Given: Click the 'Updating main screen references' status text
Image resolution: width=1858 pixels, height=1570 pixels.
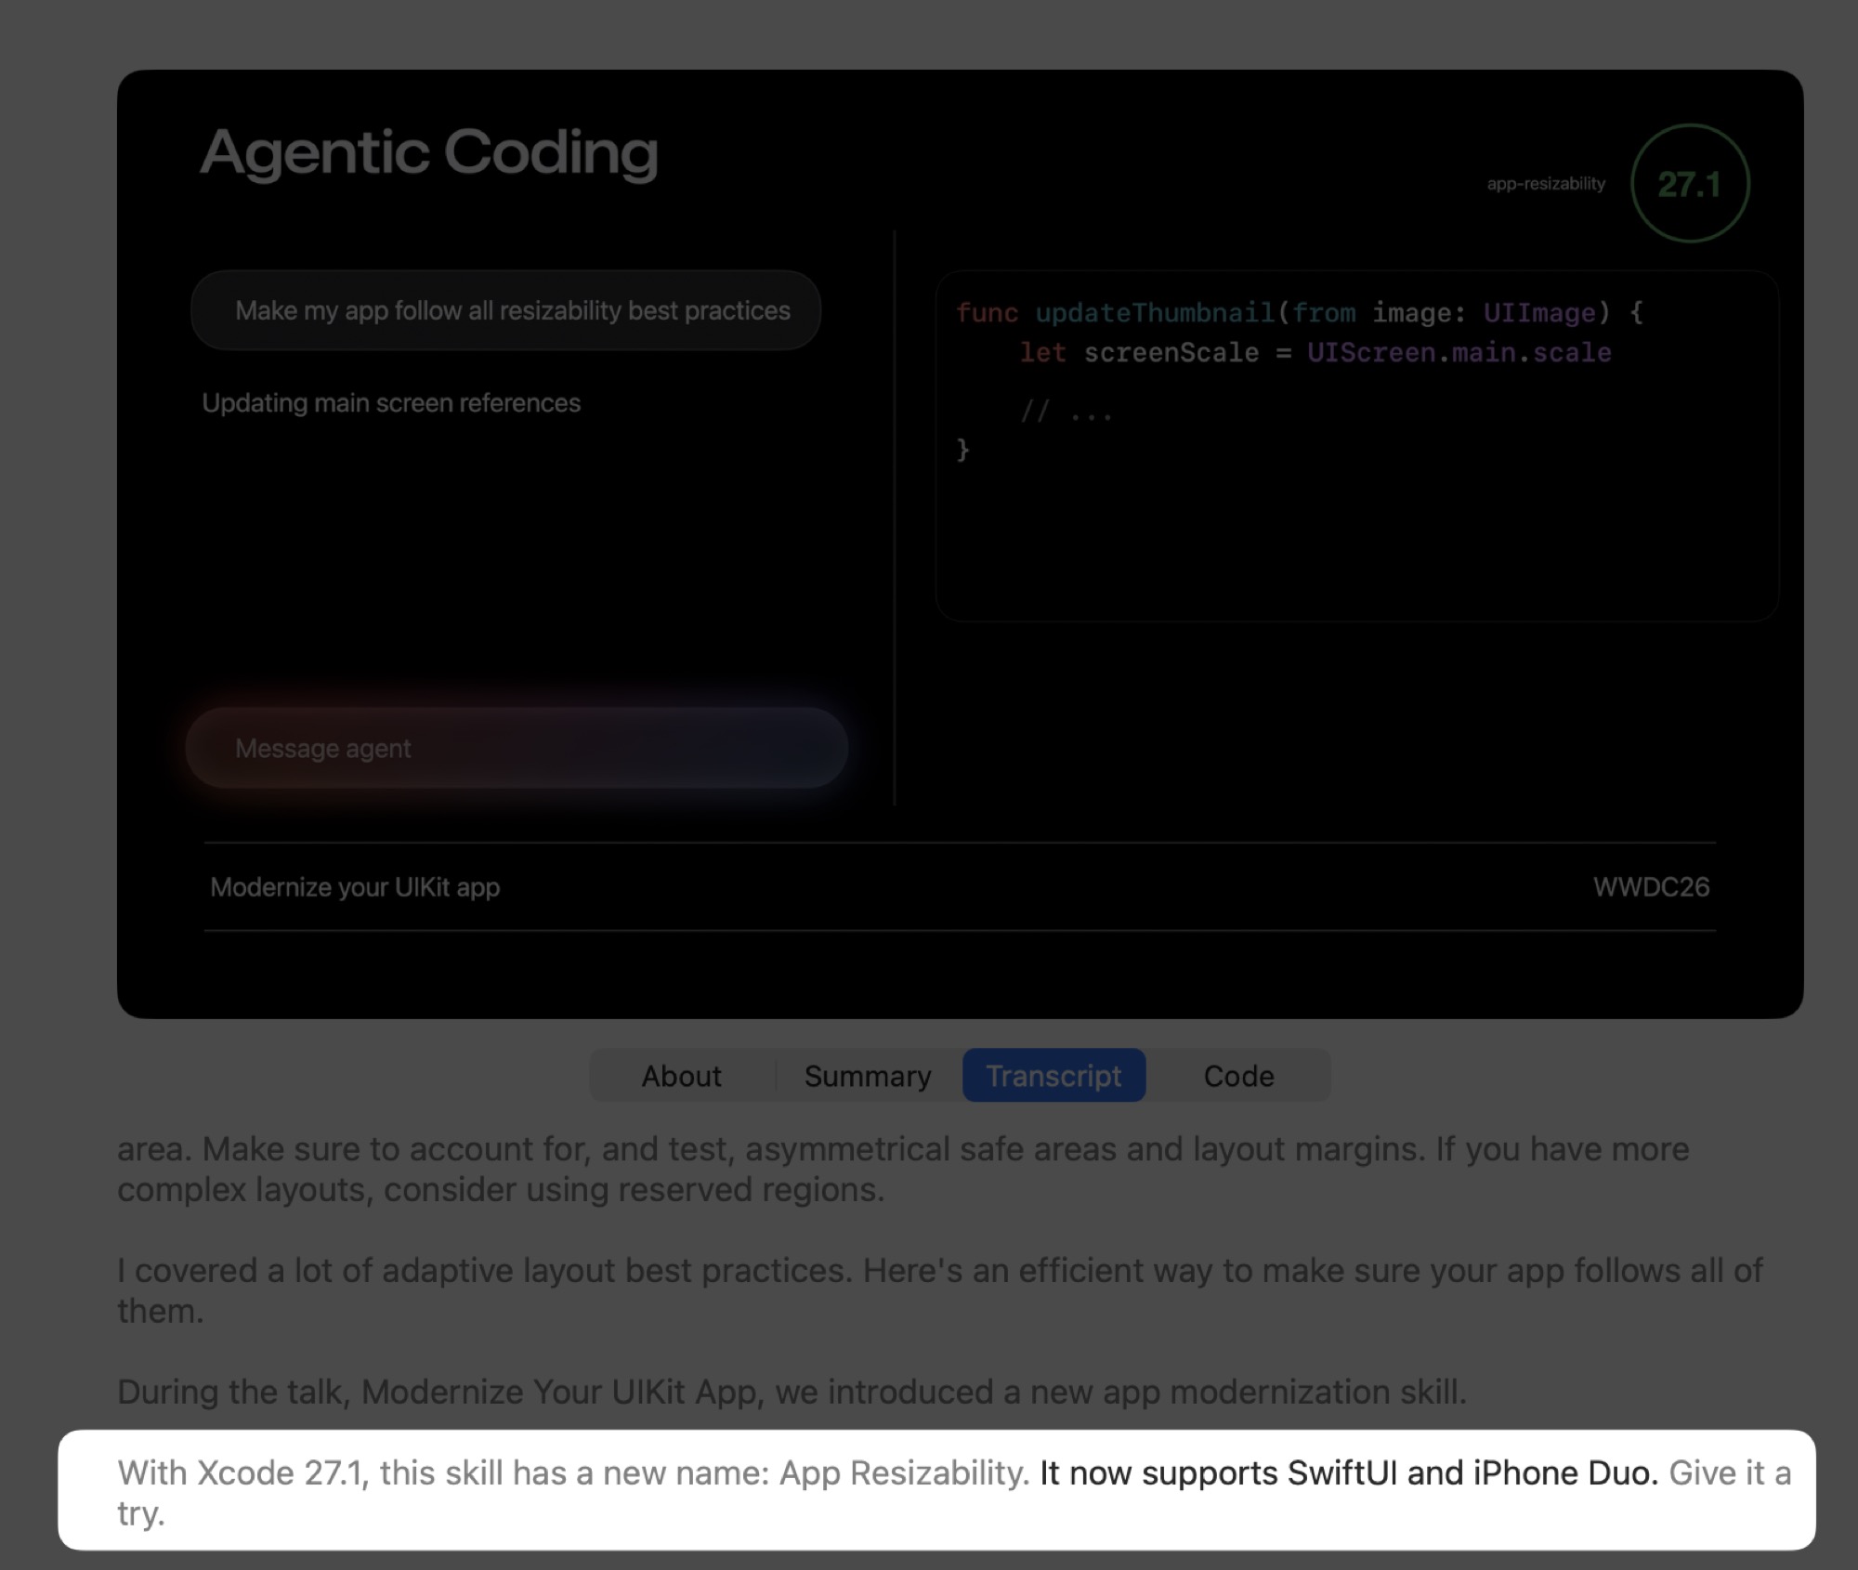Looking at the screenshot, I should pyautogui.click(x=391, y=403).
